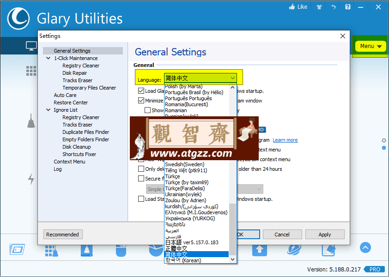389x277 pixels.
Task: Confirm settings with the OK button
Action: point(249,235)
